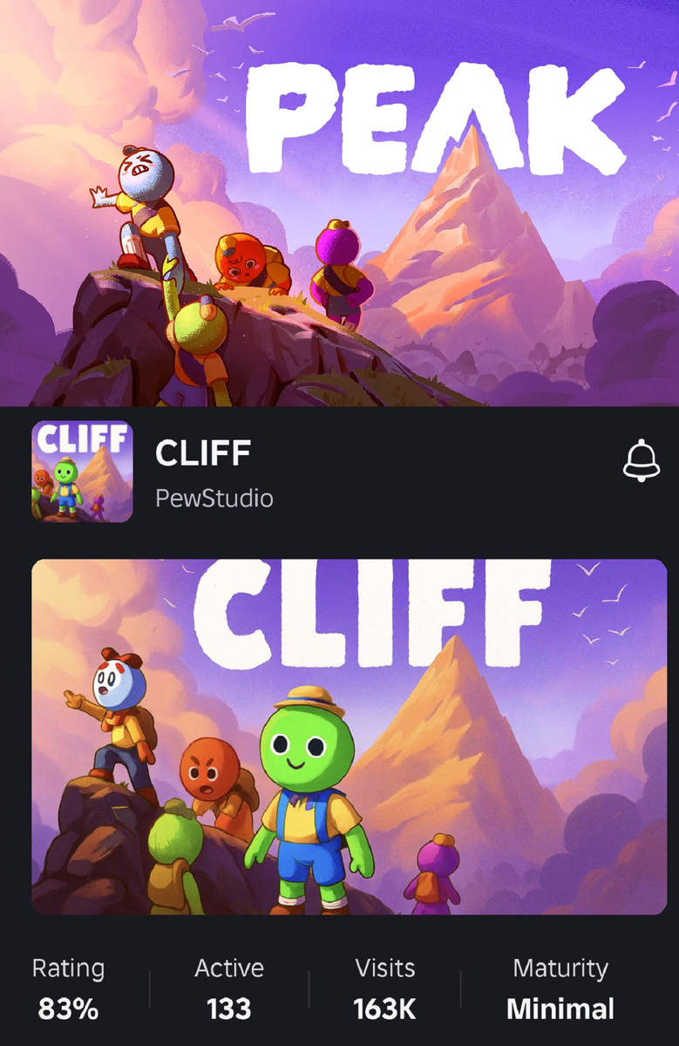
Task: Tap the magenta-headed character in PEAK banner
Action: (x=338, y=272)
